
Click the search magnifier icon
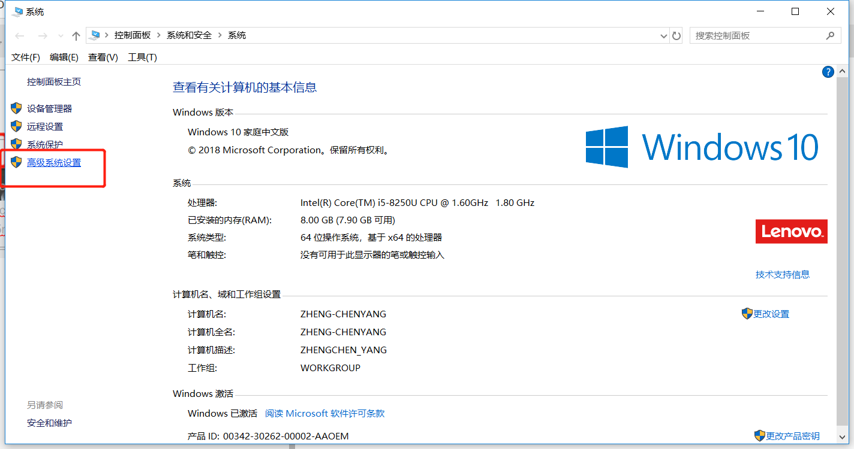[x=830, y=35]
